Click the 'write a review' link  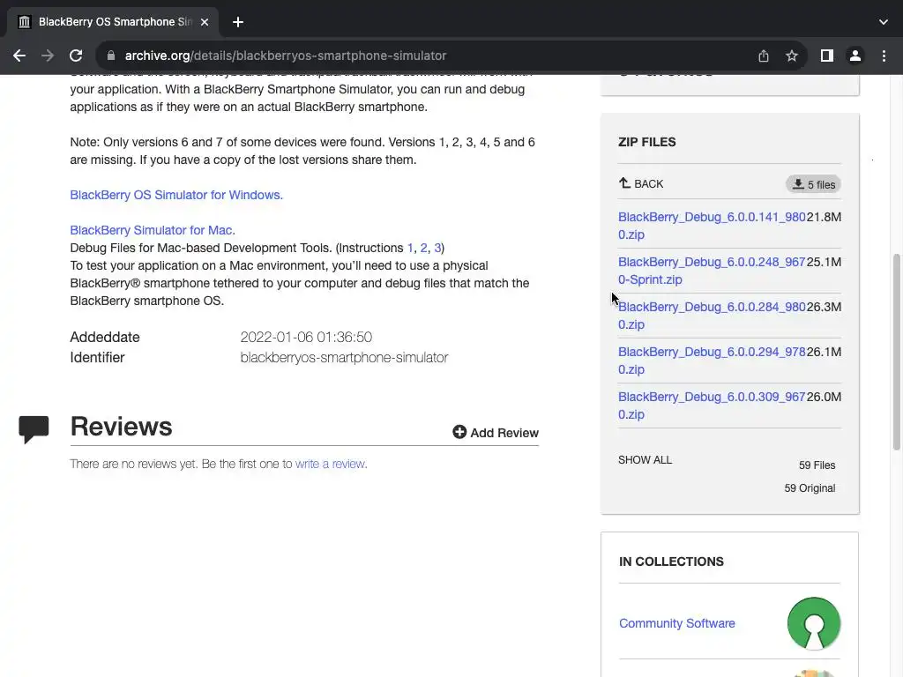tap(330, 464)
